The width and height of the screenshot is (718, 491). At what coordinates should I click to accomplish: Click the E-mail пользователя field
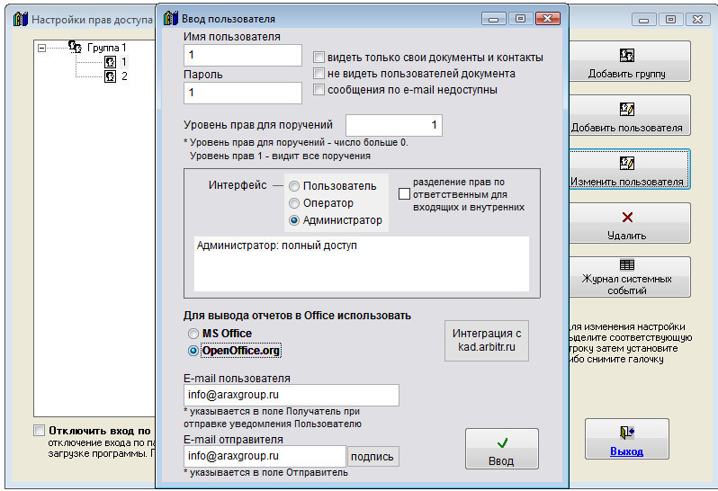click(x=292, y=395)
